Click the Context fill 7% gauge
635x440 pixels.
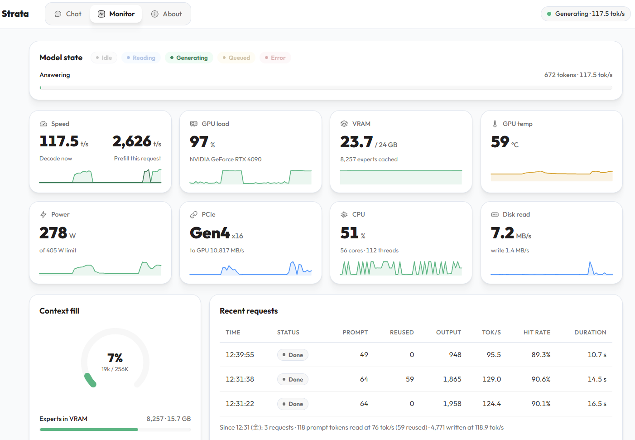115,358
